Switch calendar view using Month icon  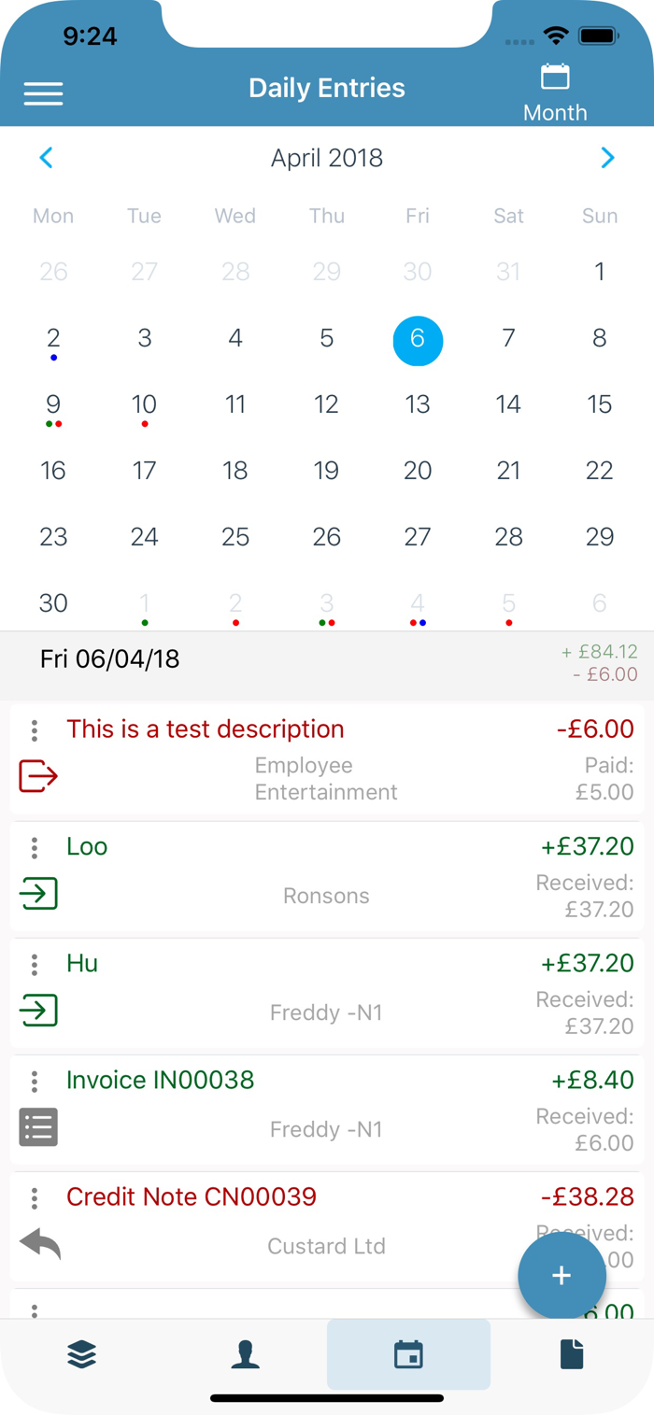coord(555,93)
